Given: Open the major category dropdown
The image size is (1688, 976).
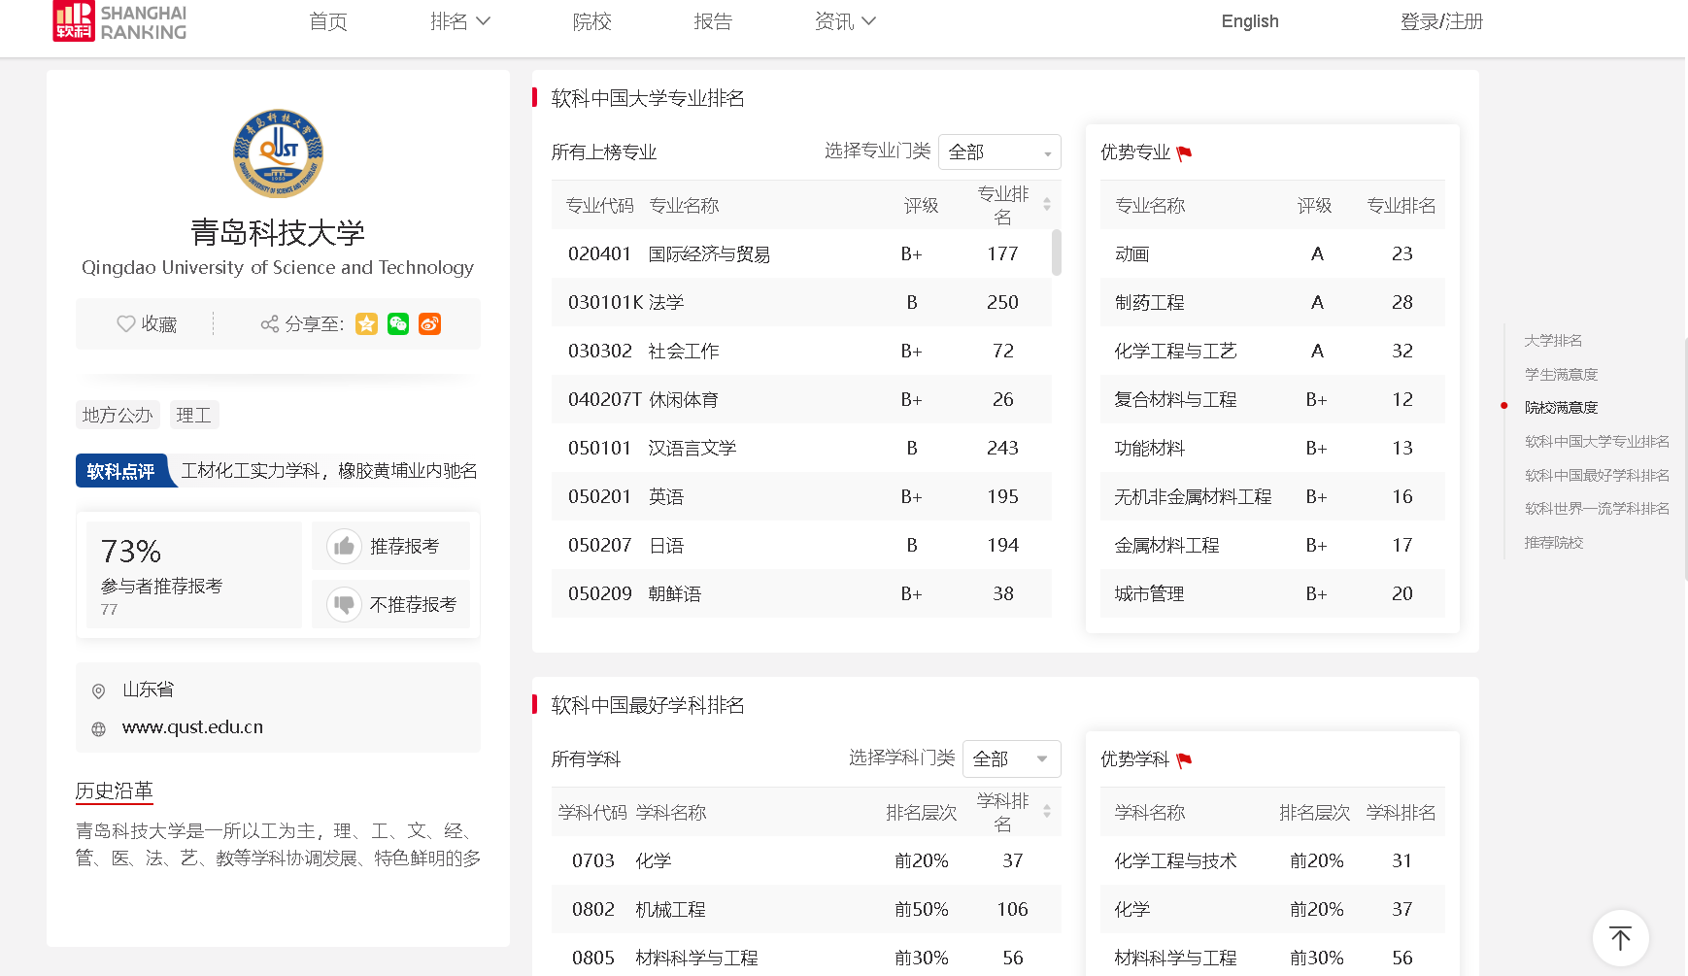Looking at the screenshot, I should point(999,152).
